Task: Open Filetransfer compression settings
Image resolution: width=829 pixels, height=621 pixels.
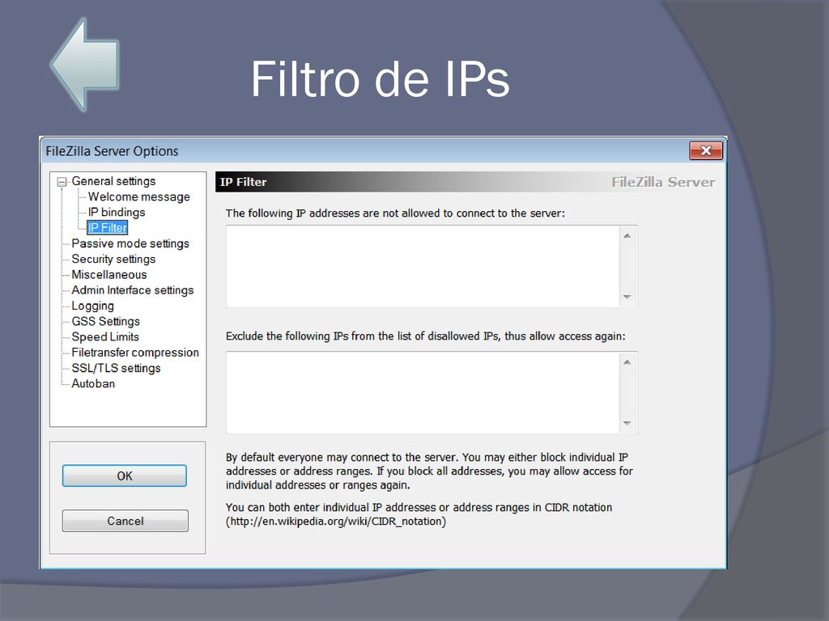Action: (135, 353)
